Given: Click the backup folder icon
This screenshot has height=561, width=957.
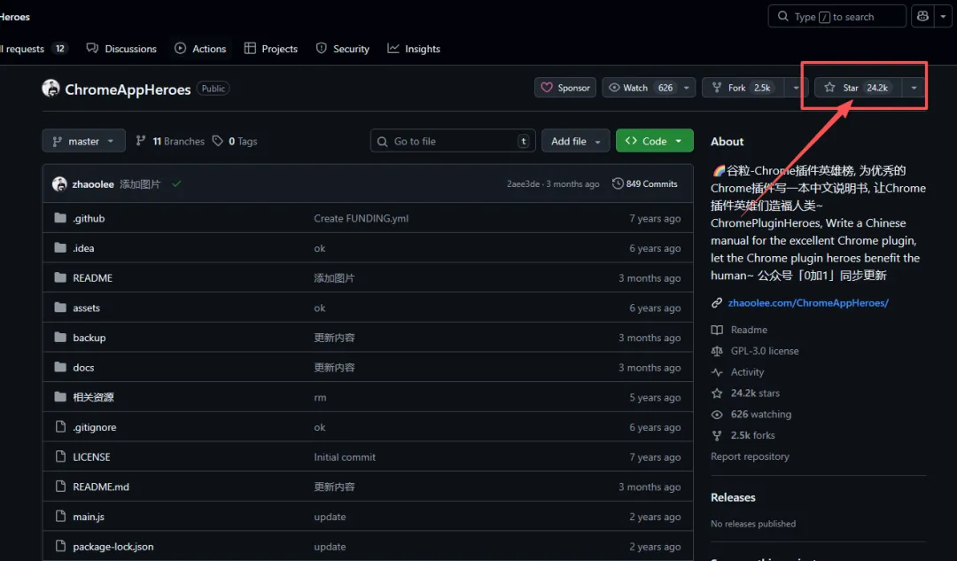Looking at the screenshot, I should (60, 337).
